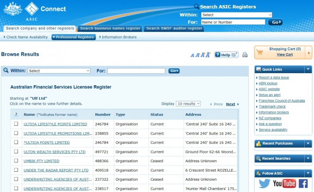Tick checkbox for ULTIQA LIFESTYLE PROMOTIONS
Screen dimensions: 314x192
pos(16,133)
